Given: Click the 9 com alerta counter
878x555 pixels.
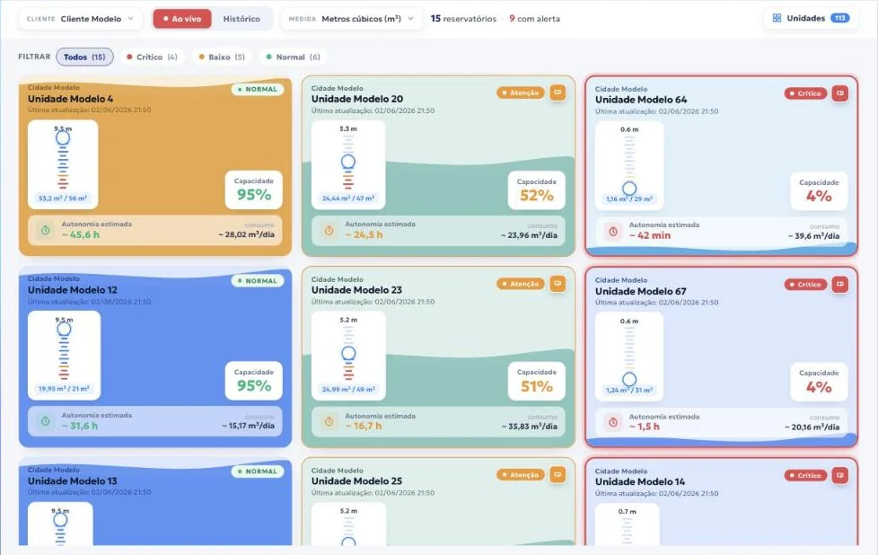Looking at the screenshot, I should point(535,19).
